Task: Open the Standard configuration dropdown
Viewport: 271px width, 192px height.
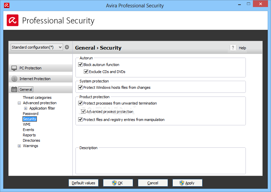Action: point(37,47)
